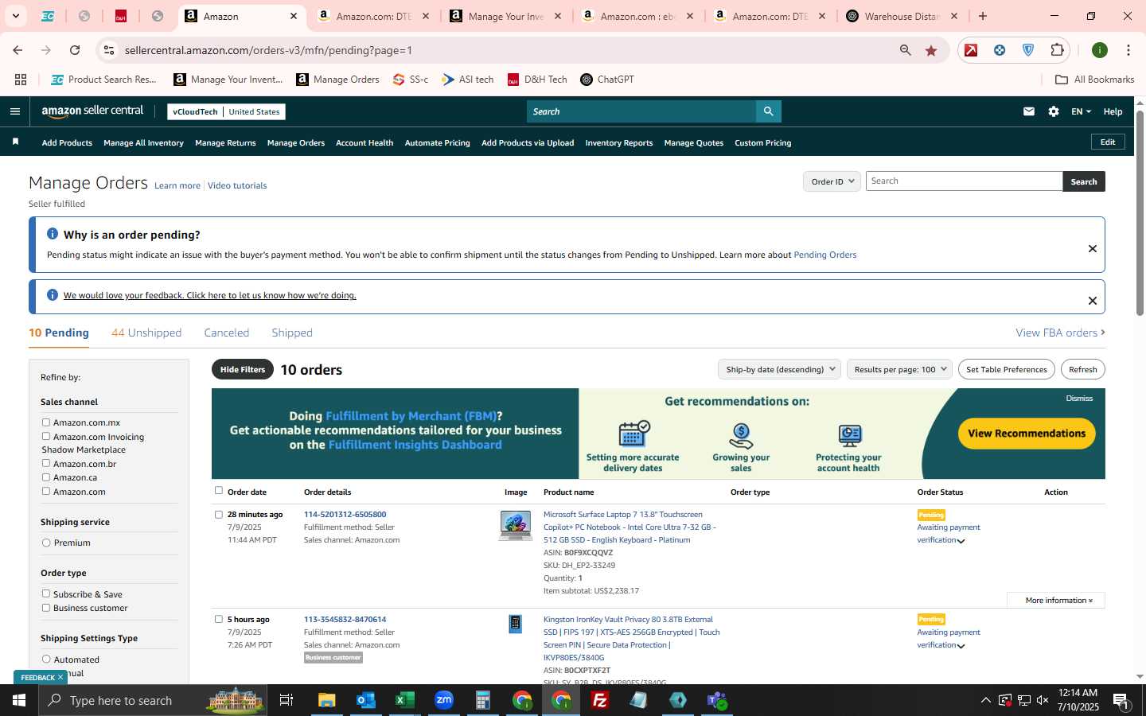Image resolution: width=1146 pixels, height=716 pixels.
Task: Go back with the browser back arrow
Action: [x=18, y=50]
